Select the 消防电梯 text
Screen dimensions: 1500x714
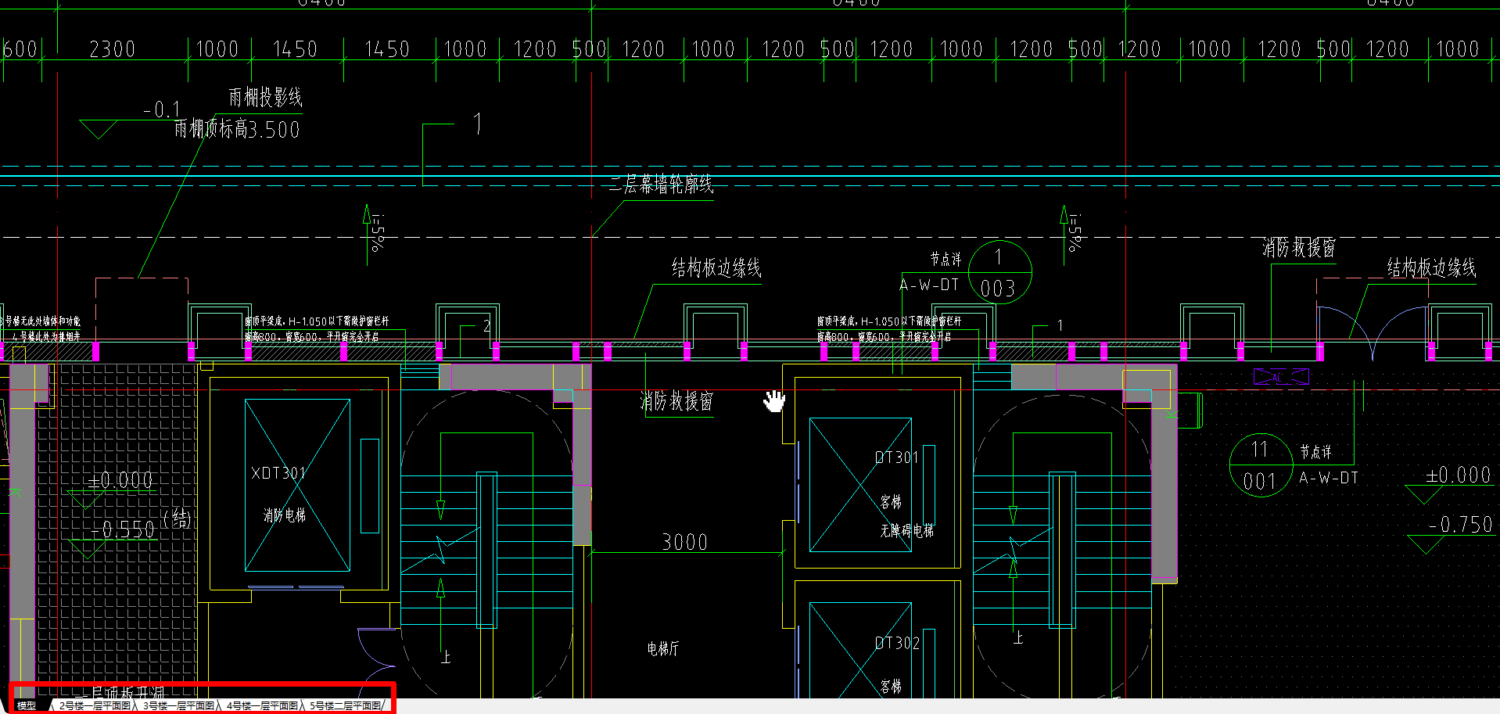pyautogui.click(x=285, y=515)
